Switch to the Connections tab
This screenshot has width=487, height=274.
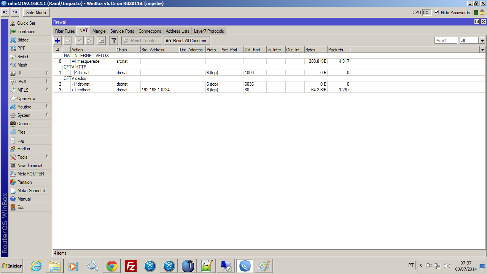point(150,31)
